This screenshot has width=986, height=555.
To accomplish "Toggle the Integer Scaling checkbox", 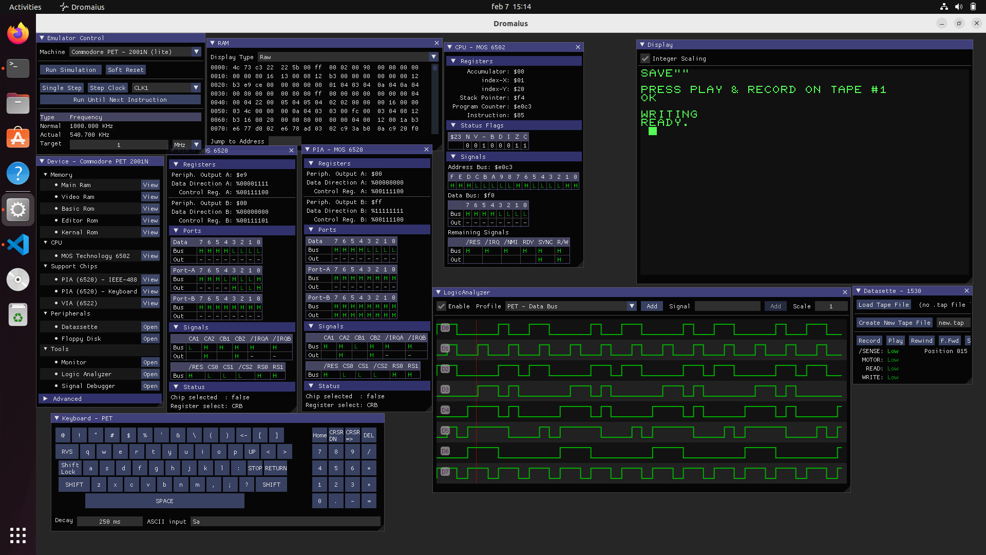I will (646, 59).
